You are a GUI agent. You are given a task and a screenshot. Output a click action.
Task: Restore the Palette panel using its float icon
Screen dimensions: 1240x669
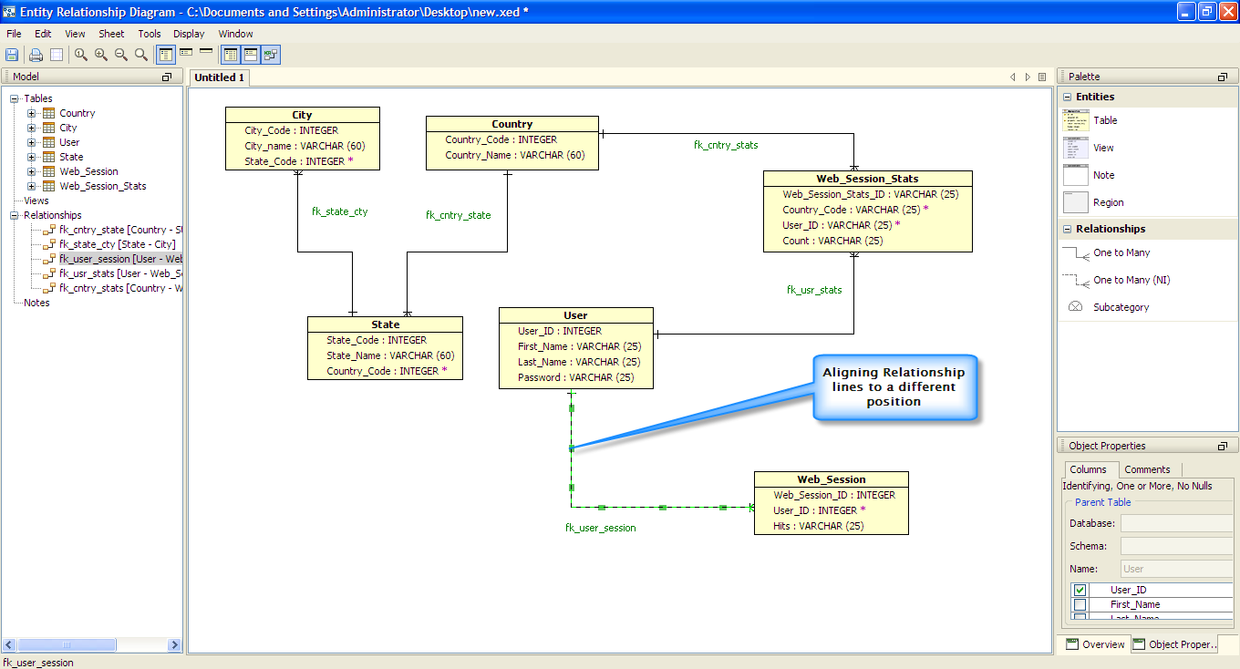(1222, 77)
